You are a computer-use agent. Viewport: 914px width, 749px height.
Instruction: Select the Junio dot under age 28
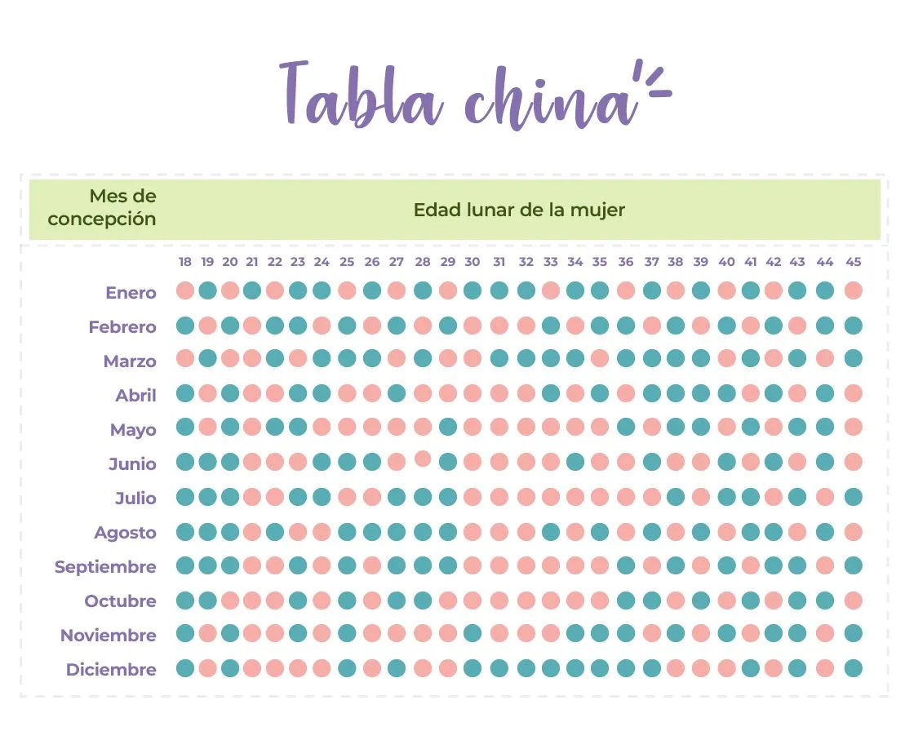[423, 459]
